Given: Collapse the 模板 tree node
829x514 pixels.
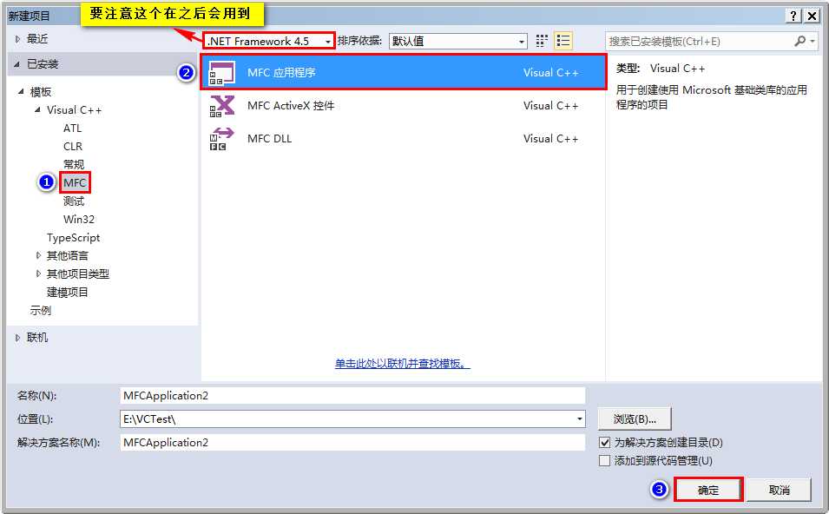Looking at the screenshot, I should pyautogui.click(x=21, y=91).
